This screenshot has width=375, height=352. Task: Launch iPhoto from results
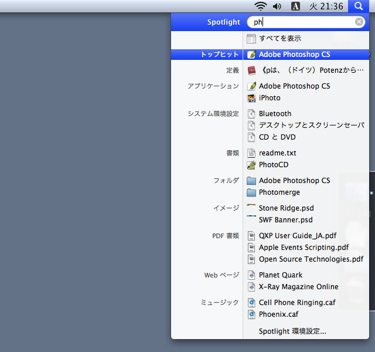pyautogui.click(x=270, y=98)
